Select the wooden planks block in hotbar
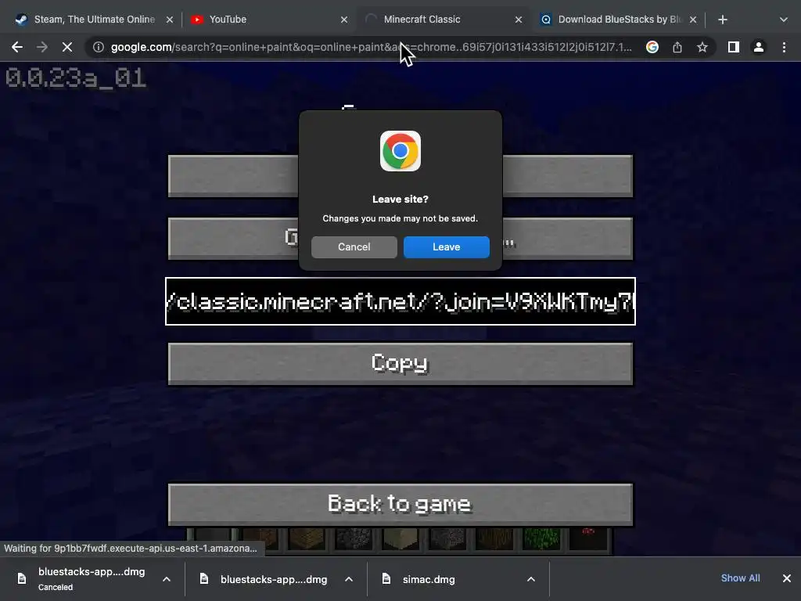 307,538
